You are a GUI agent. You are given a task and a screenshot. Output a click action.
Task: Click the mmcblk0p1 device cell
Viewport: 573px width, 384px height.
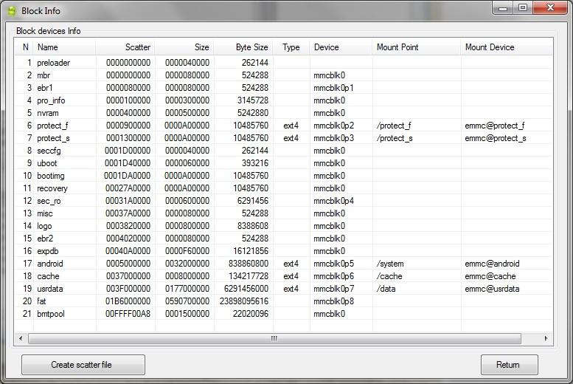333,88
